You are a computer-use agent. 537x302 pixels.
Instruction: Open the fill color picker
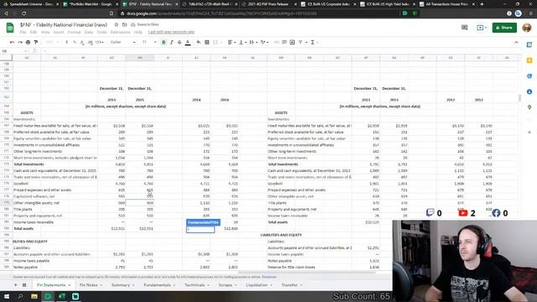pyautogui.click(x=199, y=42)
